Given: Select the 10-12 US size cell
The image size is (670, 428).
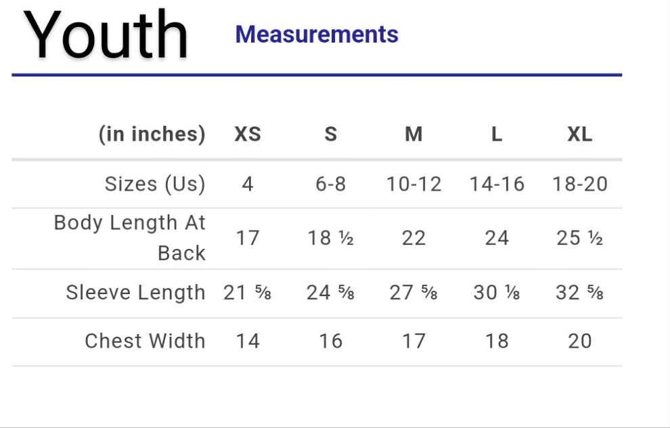Looking at the screenshot, I should pyautogui.click(x=414, y=184).
